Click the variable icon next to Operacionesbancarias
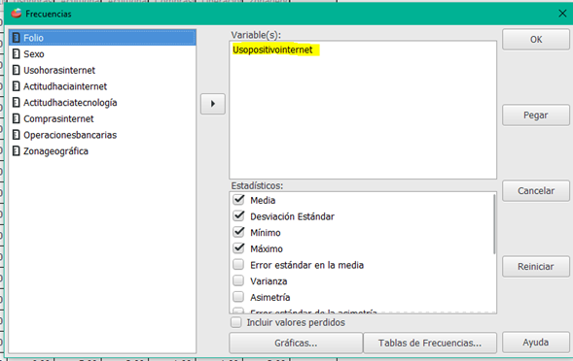 point(17,135)
